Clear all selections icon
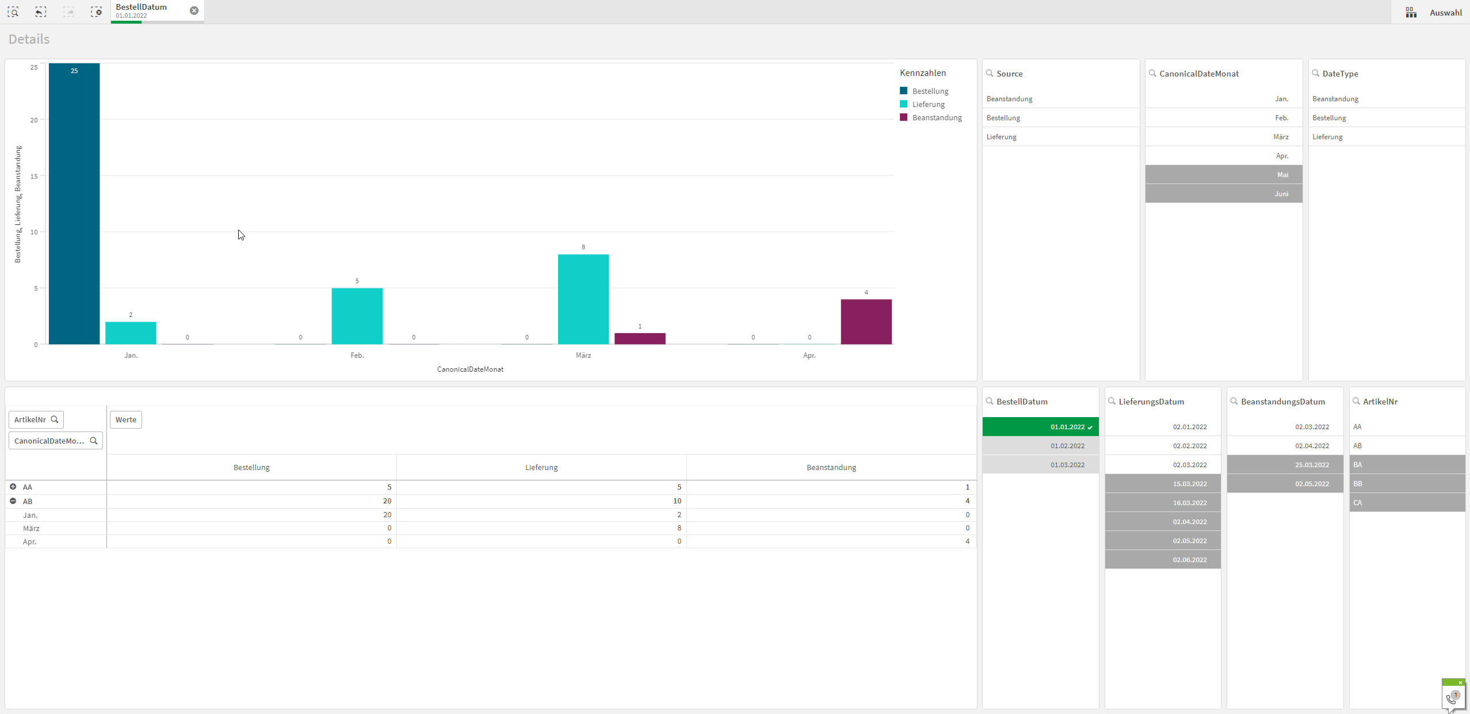Screen dimensions: 1470x714 96,12
